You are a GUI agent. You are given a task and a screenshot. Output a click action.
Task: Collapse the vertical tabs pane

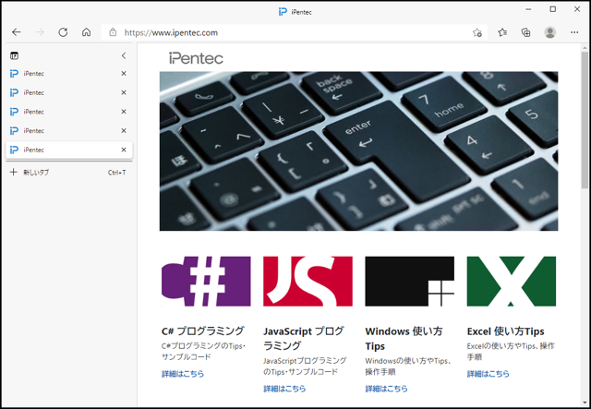124,55
